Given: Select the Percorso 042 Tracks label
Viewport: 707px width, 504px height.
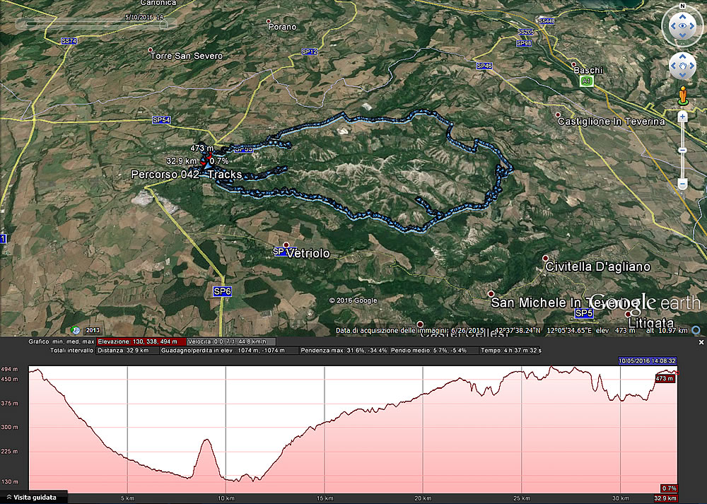Looking at the screenshot, I should point(187,174).
